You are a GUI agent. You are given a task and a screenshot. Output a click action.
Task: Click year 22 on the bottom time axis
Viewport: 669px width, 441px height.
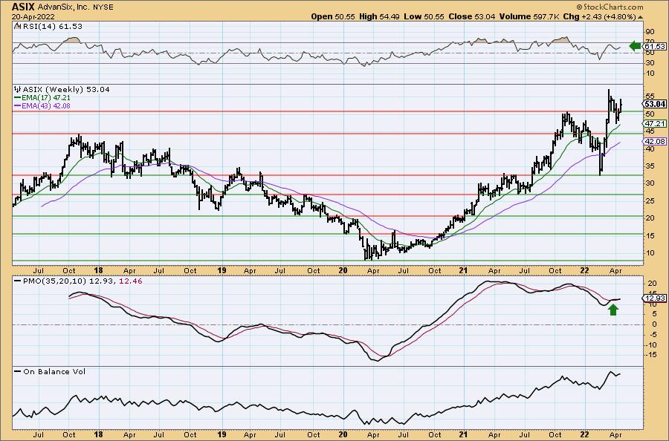[x=585, y=434]
